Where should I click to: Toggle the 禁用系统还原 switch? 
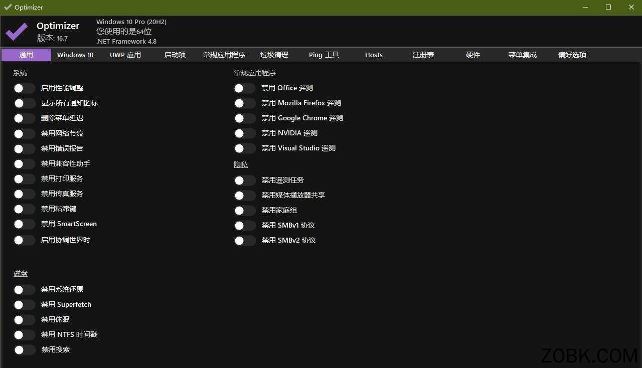tap(24, 289)
